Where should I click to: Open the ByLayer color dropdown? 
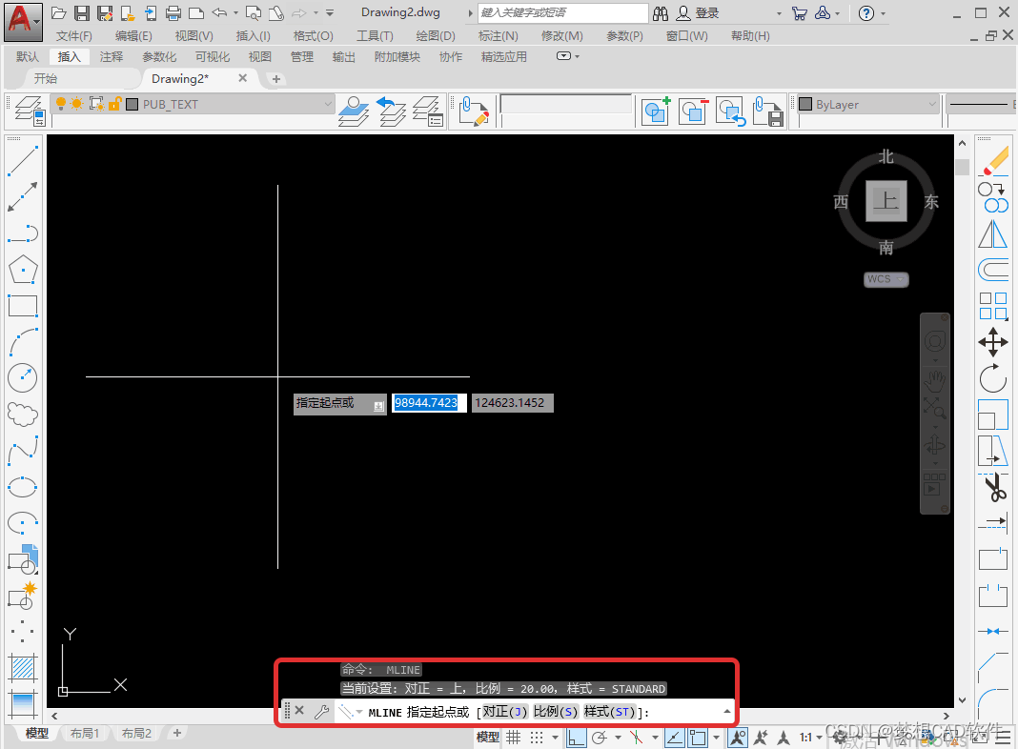(x=933, y=104)
